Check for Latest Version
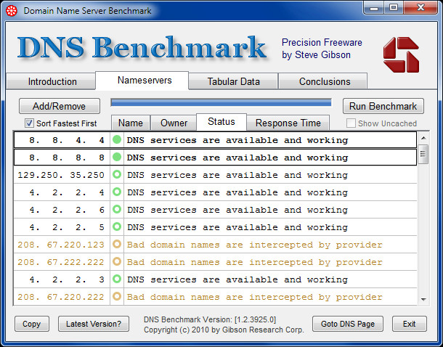The image size is (443, 347). click(94, 324)
